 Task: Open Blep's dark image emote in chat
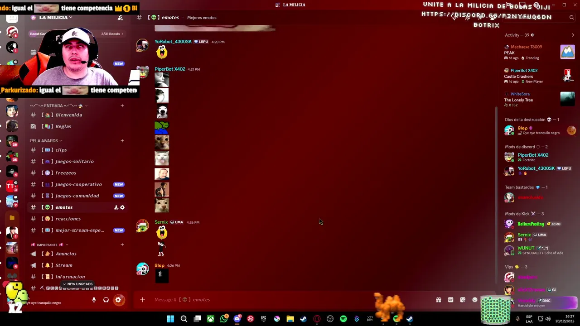[x=162, y=276]
